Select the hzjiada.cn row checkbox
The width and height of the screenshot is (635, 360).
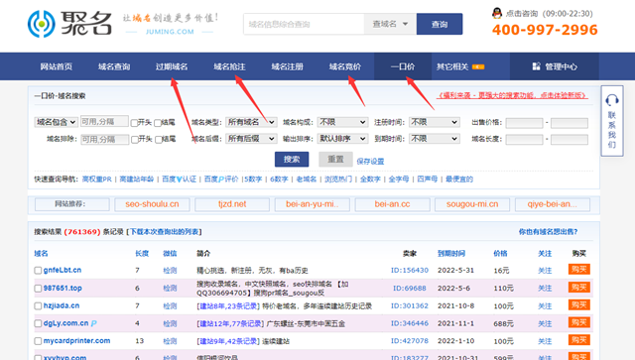pyautogui.click(x=38, y=305)
